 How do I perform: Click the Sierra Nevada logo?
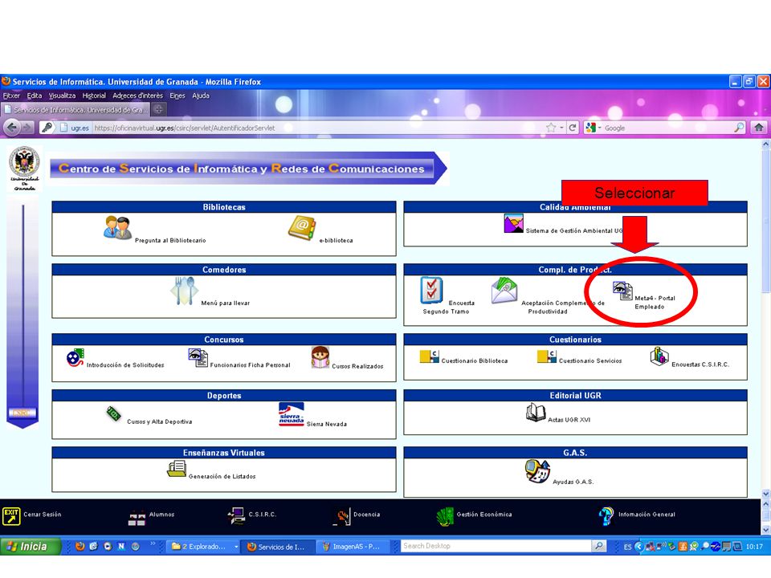click(291, 414)
